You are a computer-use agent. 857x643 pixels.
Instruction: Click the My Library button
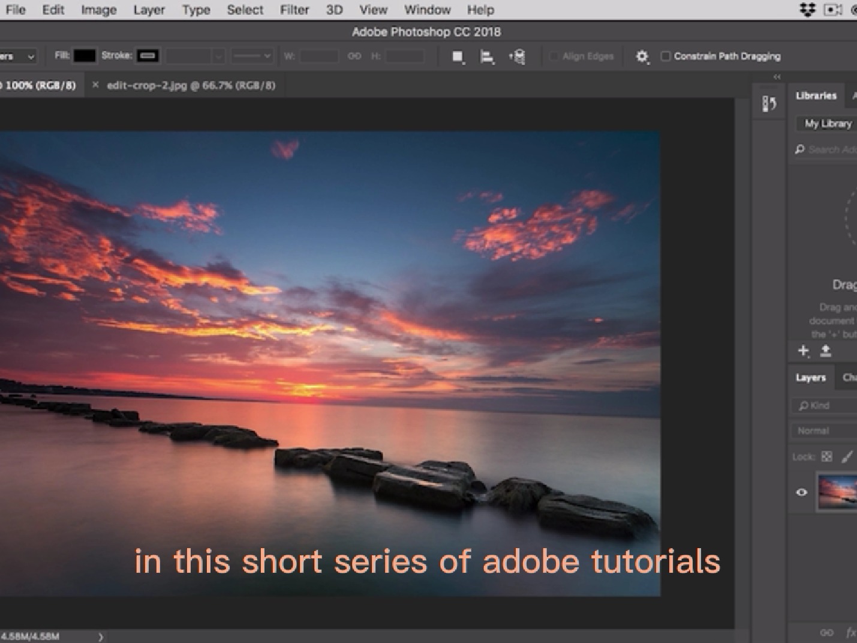pos(829,124)
